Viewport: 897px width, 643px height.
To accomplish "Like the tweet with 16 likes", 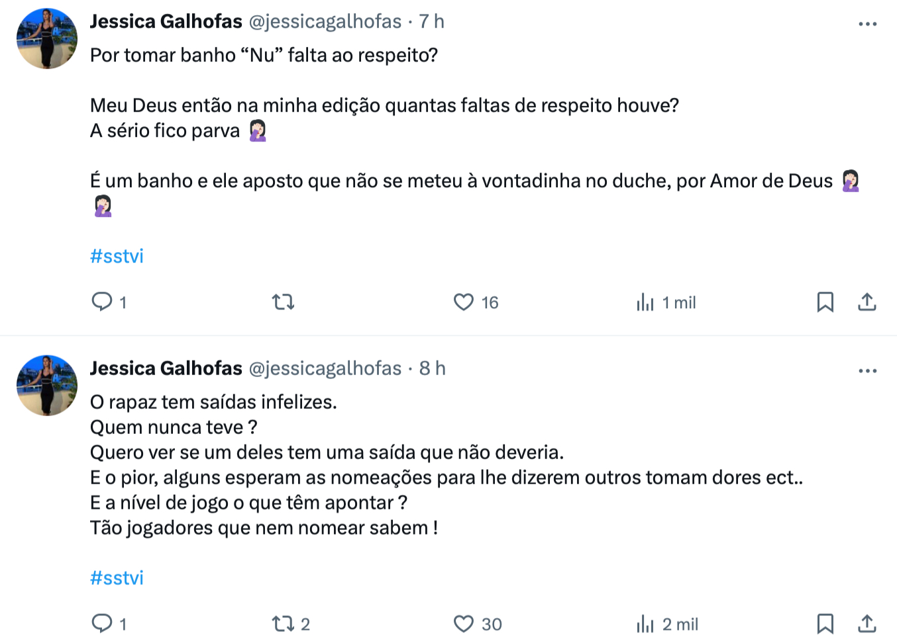I will click(464, 302).
